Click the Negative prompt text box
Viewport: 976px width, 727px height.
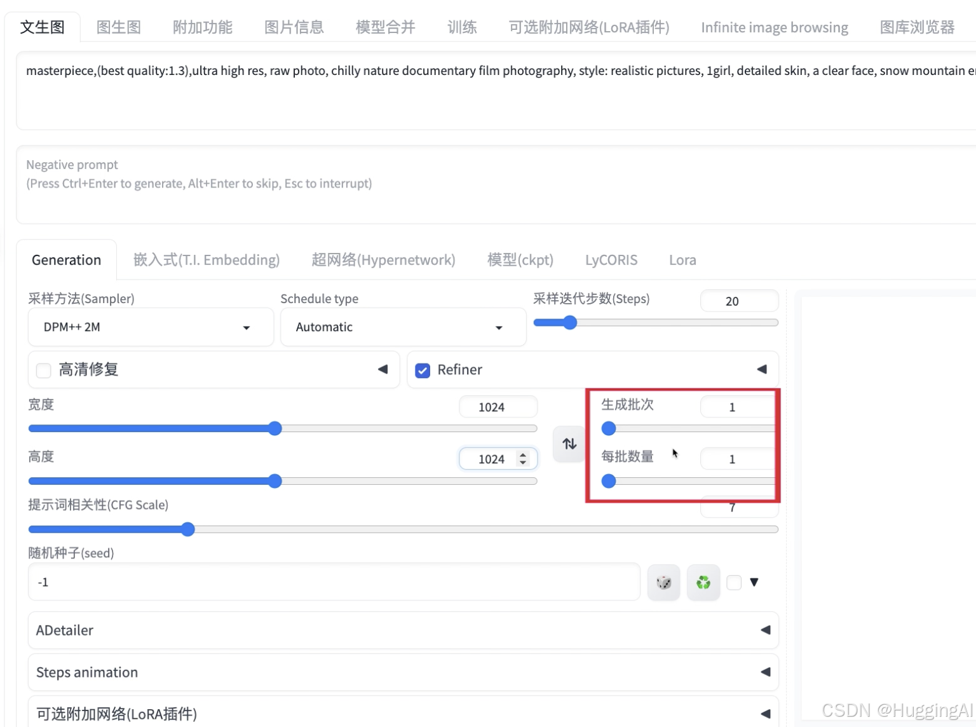click(496, 184)
